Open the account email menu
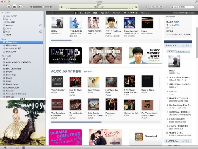The image size is (198, 149). (184, 13)
